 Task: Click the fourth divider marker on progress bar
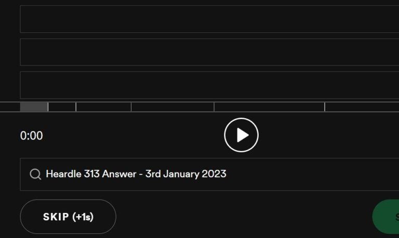(214, 107)
